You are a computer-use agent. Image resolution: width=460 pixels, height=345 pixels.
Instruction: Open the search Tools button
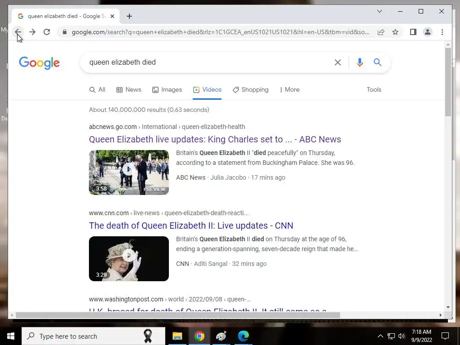tap(374, 90)
